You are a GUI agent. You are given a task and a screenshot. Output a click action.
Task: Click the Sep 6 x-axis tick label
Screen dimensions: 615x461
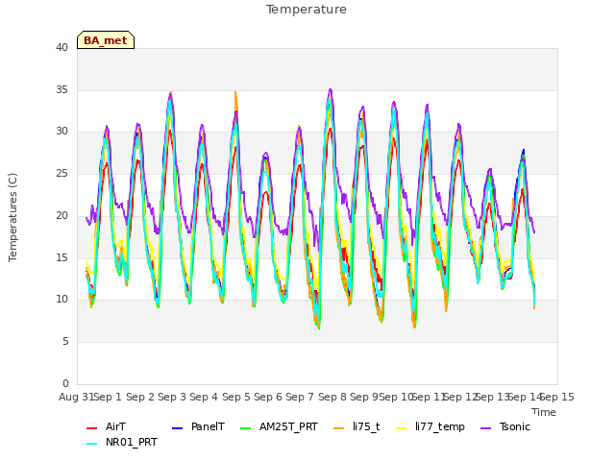(268, 397)
